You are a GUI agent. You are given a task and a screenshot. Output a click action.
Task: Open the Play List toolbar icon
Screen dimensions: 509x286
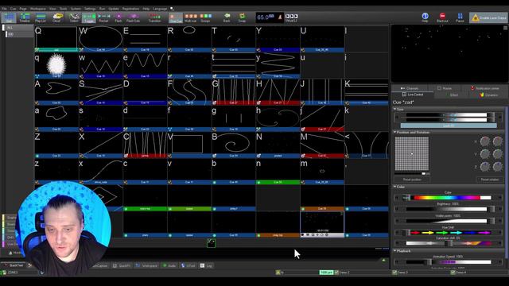(41, 17)
